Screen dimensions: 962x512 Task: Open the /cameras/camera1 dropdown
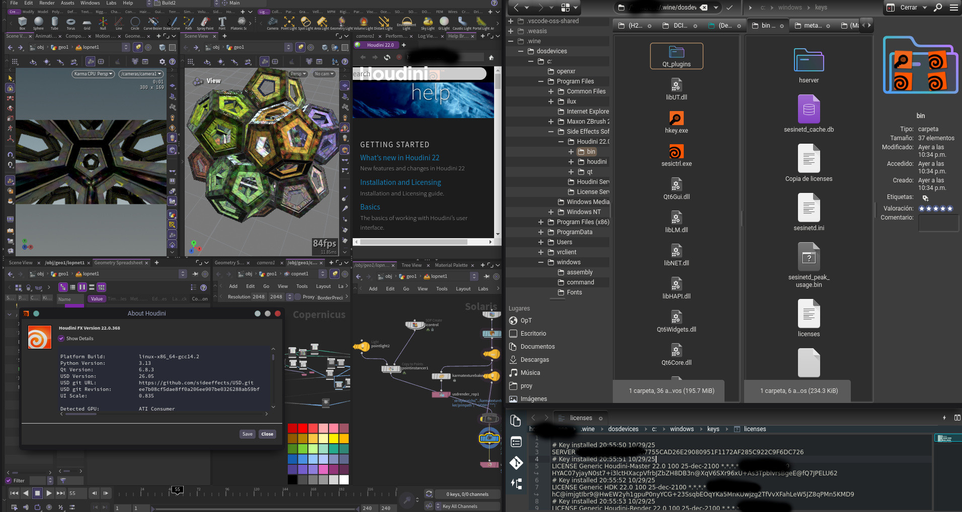[x=141, y=74]
